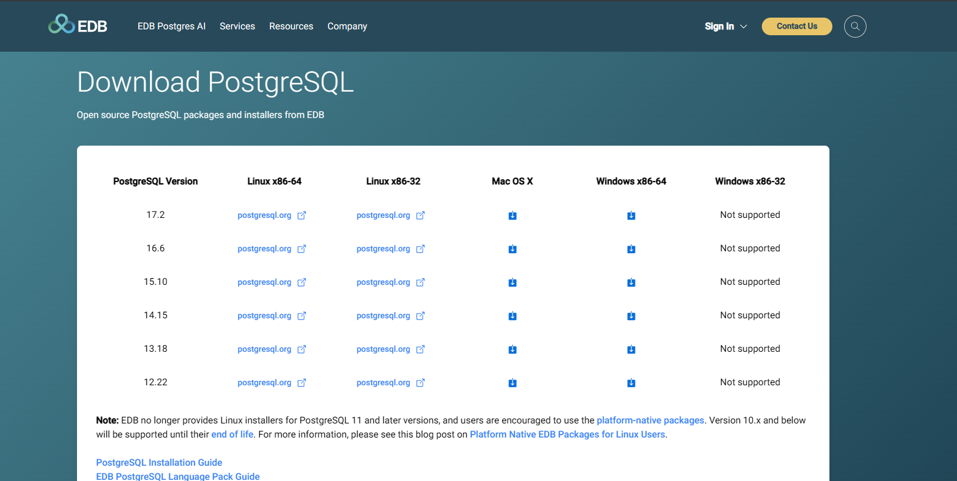957x481 pixels.
Task: Open postgresql.org link for 13.18 Linux x86-32
Action: [390, 349]
